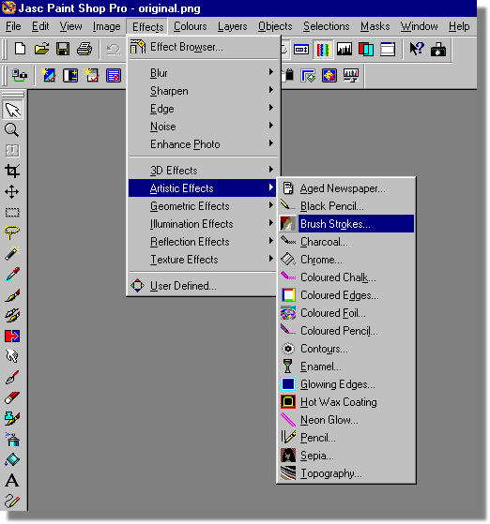
Task: Select the Airbrush spray tool
Action: pos(12,439)
